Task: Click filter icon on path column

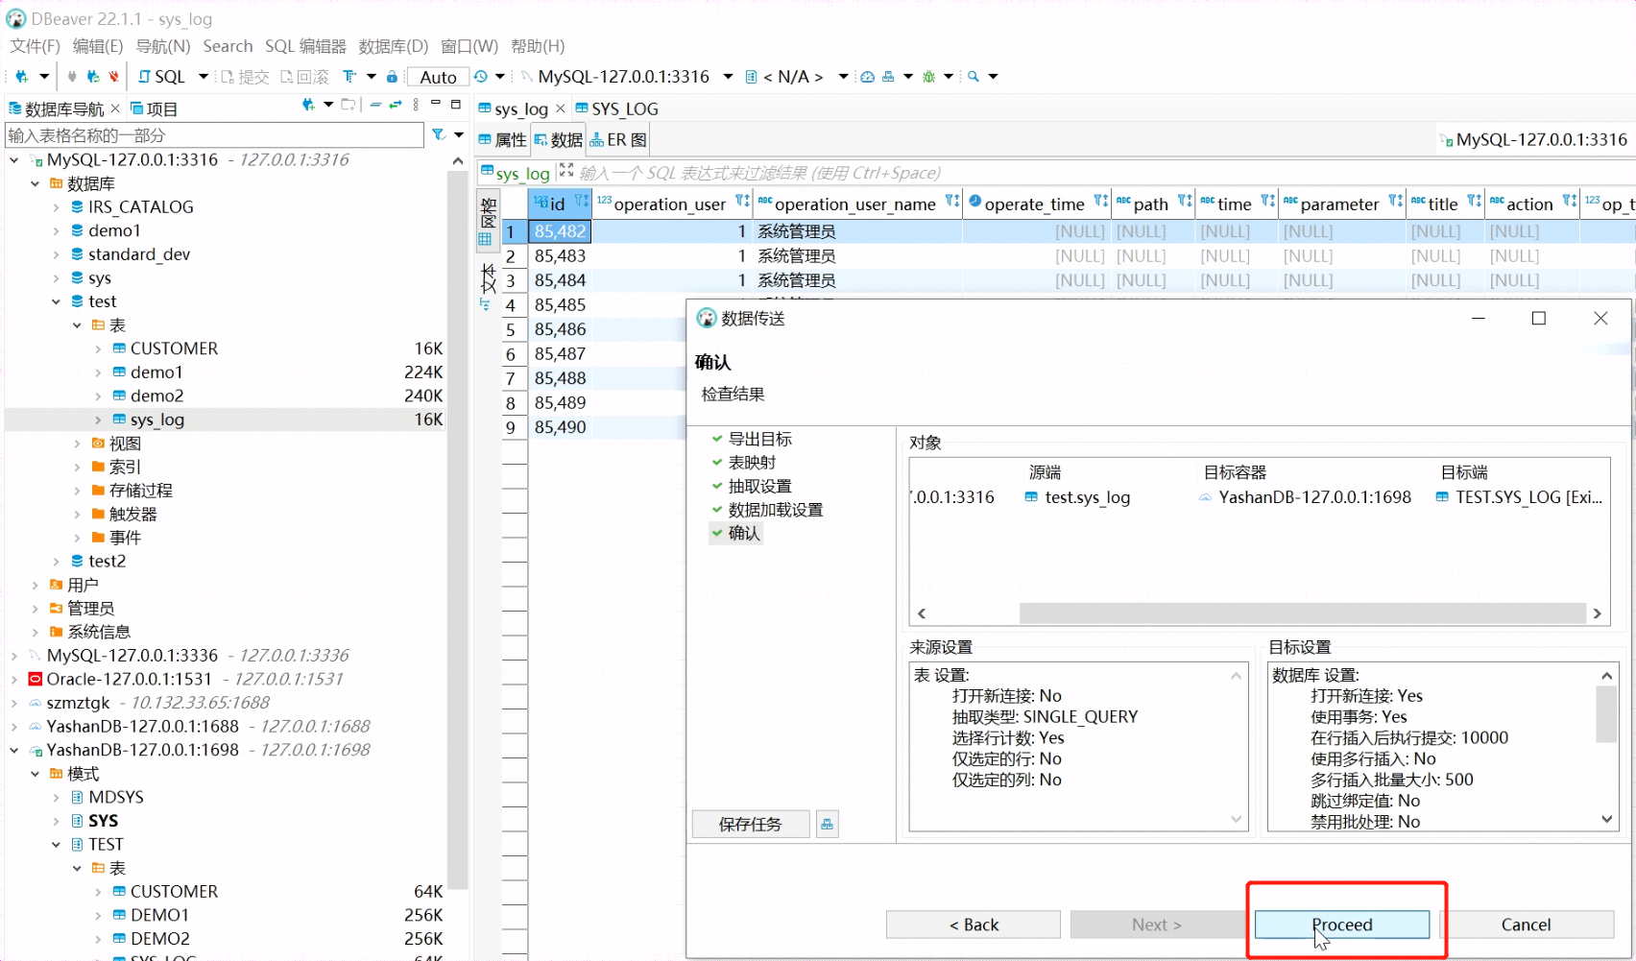Action: (x=1185, y=202)
